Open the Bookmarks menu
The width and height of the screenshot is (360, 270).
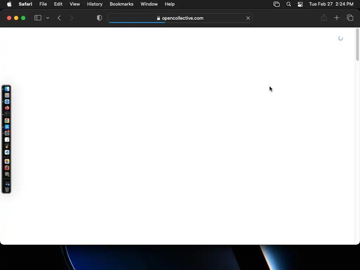click(121, 4)
